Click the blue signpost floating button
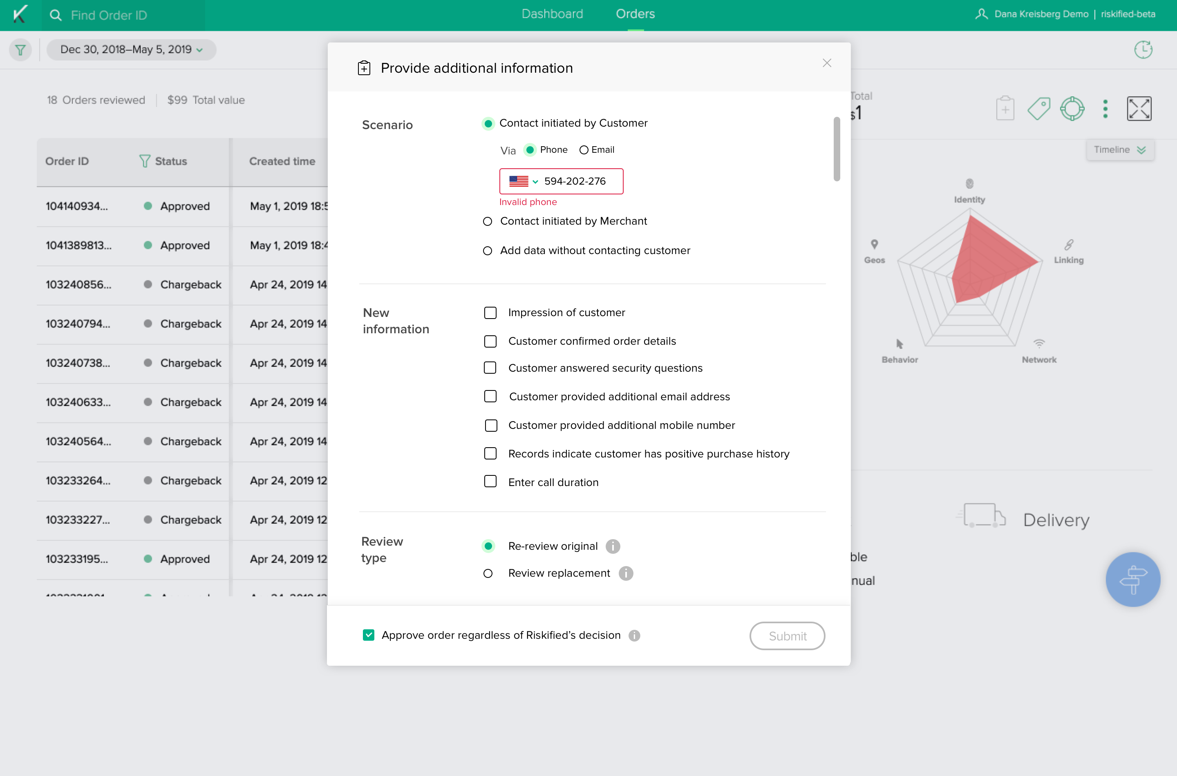 click(1133, 579)
